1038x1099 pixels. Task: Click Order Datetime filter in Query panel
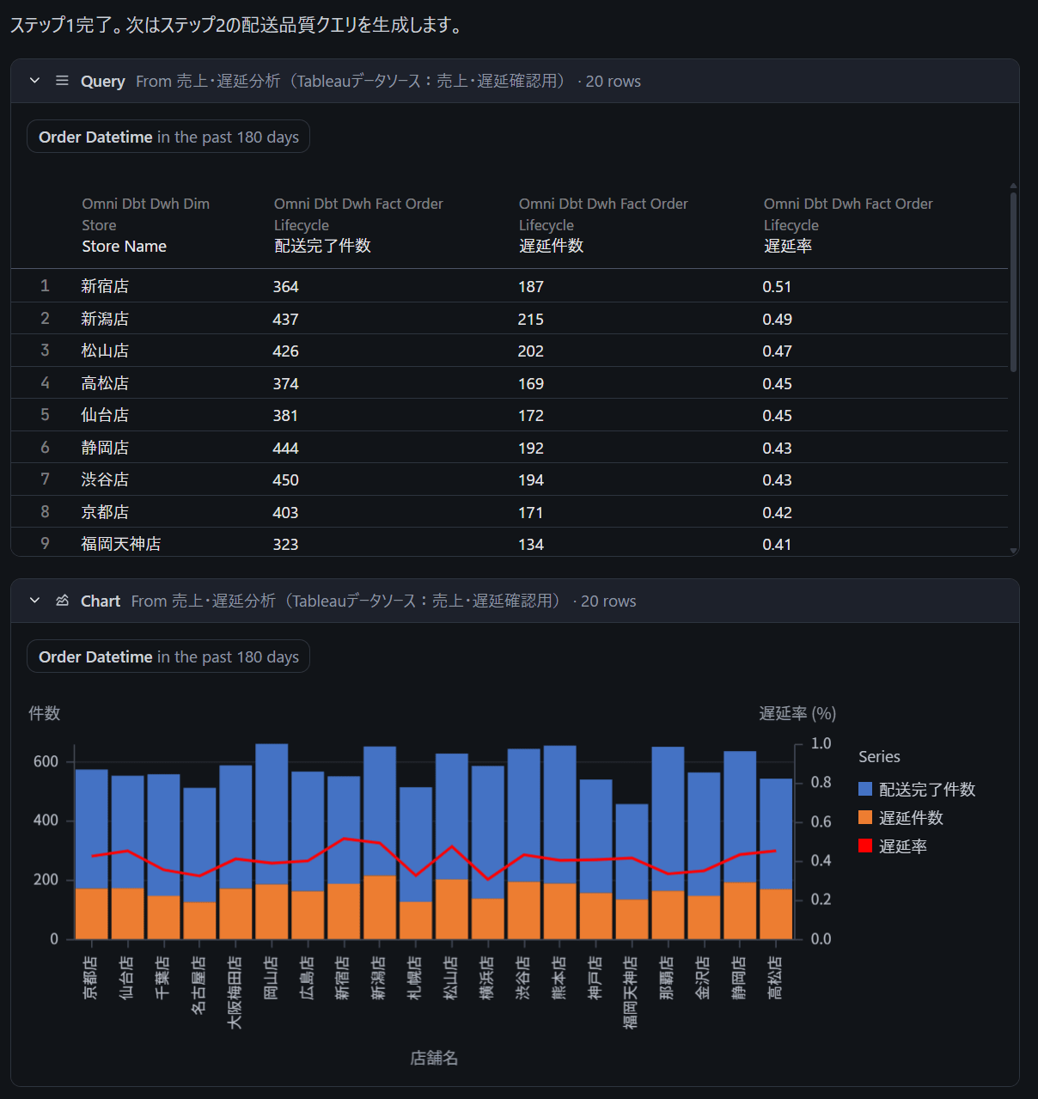click(x=168, y=137)
